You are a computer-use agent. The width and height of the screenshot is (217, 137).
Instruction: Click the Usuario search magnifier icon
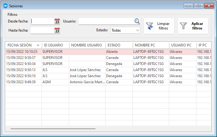click(x=137, y=21)
